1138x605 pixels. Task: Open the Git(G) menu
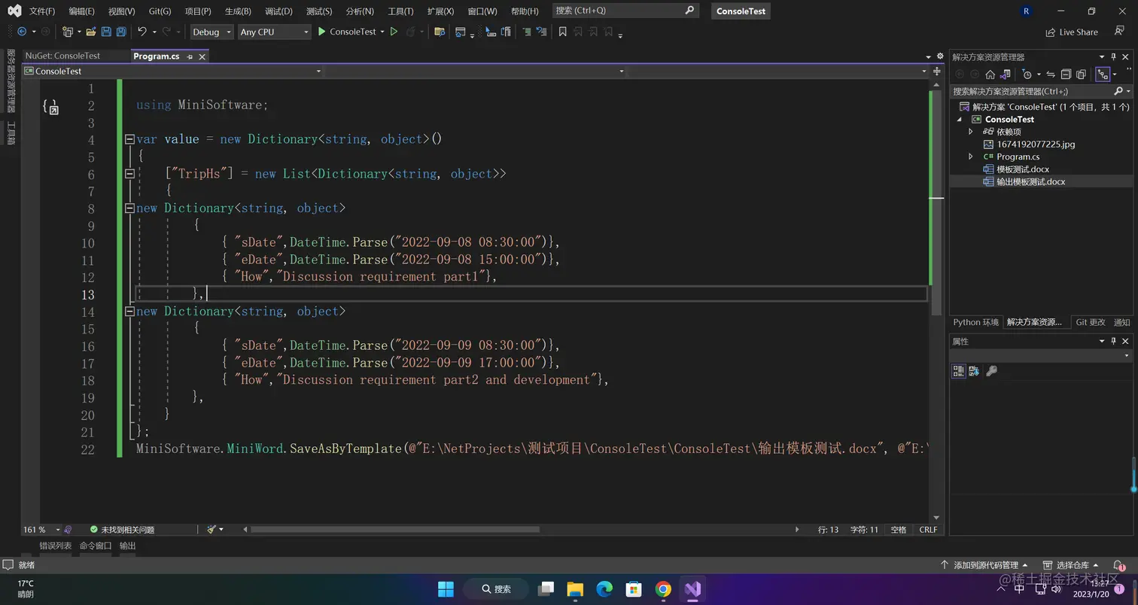160,11
